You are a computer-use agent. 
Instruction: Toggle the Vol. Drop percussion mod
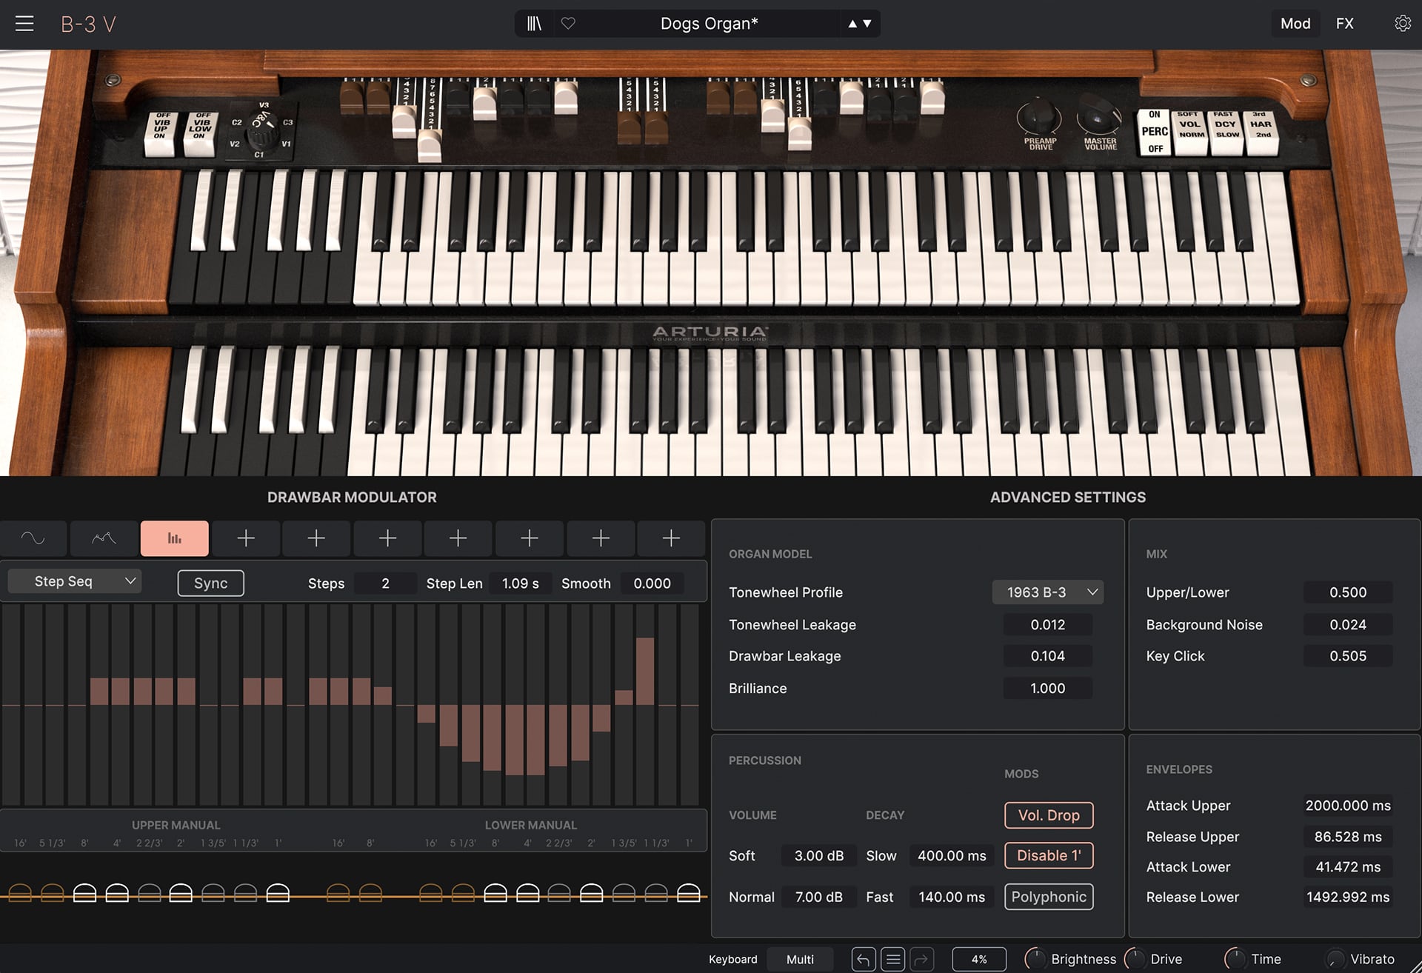pyautogui.click(x=1048, y=815)
